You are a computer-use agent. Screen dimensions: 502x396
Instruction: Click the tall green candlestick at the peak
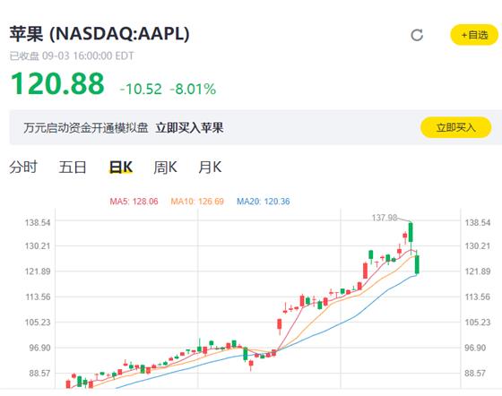click(411, 233)
